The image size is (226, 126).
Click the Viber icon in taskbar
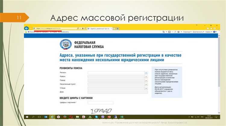(x=103, y=117)
